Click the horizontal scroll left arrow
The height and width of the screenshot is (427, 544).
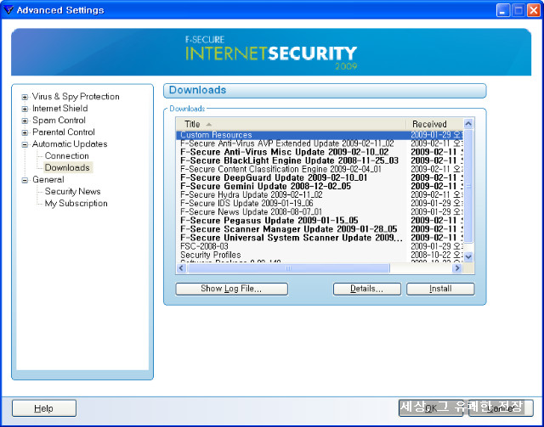click(x=181, y=268)
